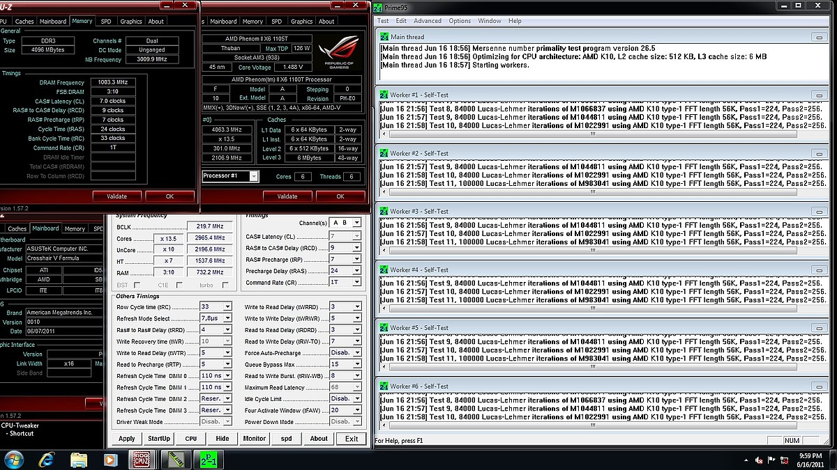Open Prime95 Window menu
This screenshot has width=837, height=470.
[490, 21]
